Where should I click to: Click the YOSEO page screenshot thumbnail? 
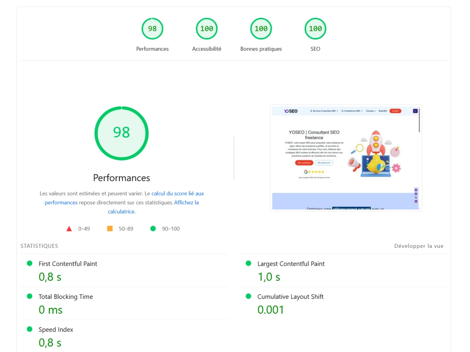pyautogui.click(x=346, y=157)
